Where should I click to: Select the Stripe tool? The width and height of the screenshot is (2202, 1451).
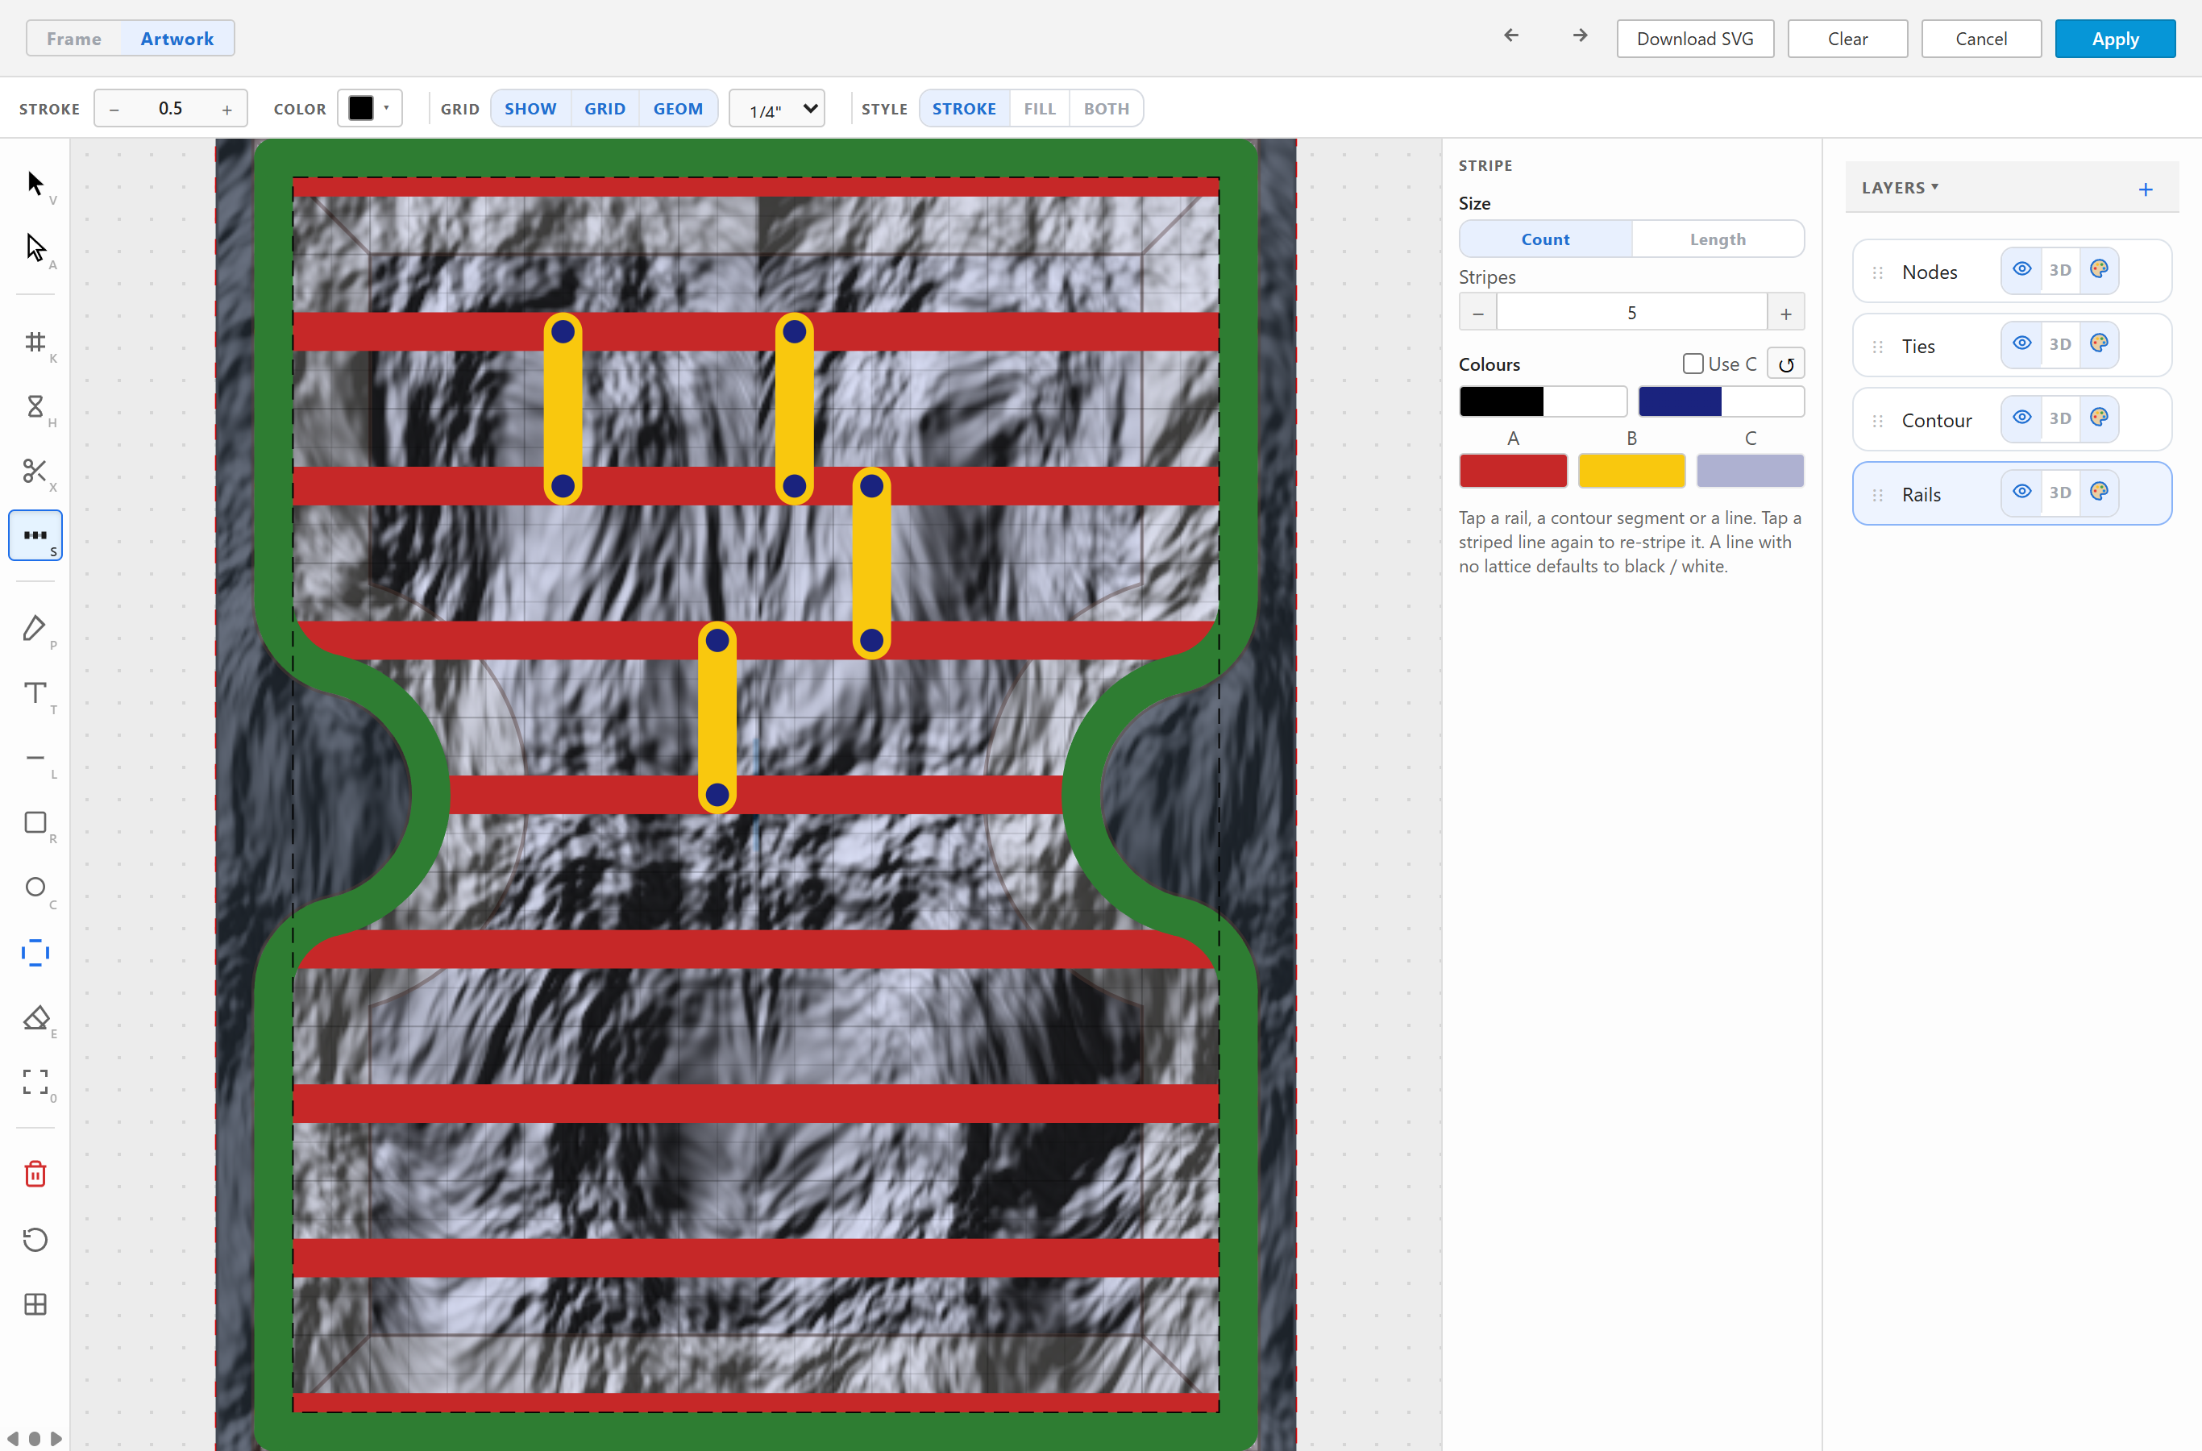35,535
